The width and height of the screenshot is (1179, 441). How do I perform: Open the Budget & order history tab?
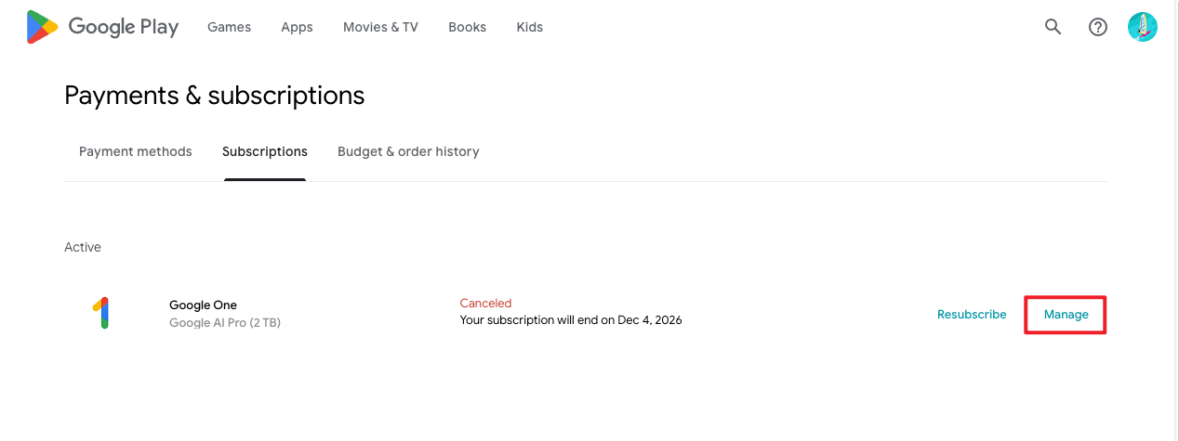[408, 151]
